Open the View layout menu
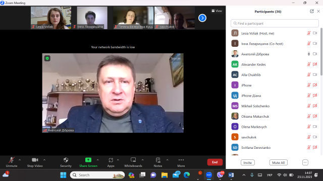The height and width of the screenshot is (181, 323). point(217,11)
